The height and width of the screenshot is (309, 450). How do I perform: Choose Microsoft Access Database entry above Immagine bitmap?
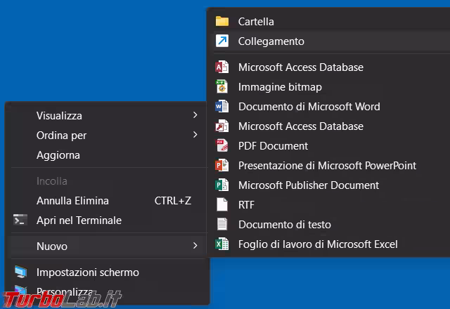[x=300, y=67]
